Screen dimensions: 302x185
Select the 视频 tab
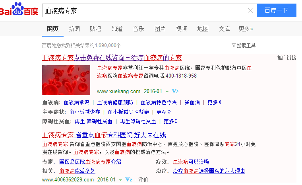coord(181,29)
